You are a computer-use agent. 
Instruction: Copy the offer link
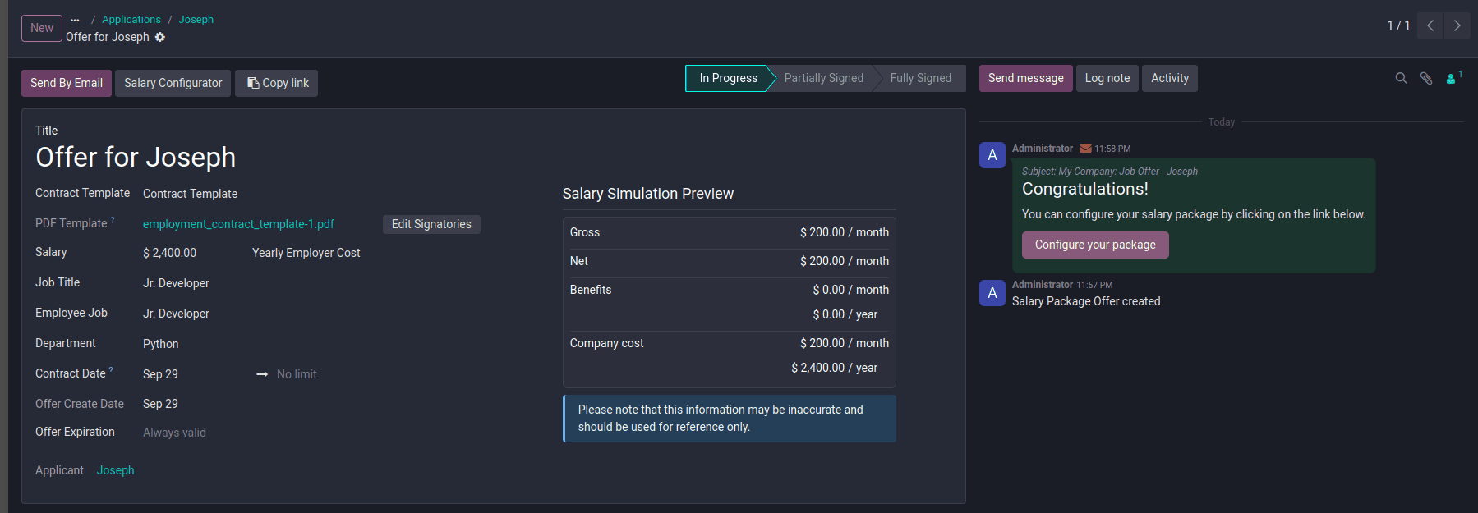pos(277,83)
